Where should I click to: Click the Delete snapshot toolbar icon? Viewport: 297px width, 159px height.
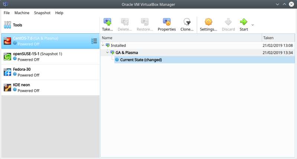[x=125, y=22]
